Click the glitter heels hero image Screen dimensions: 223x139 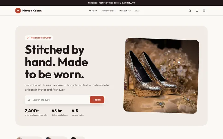(x=161, y=76)
